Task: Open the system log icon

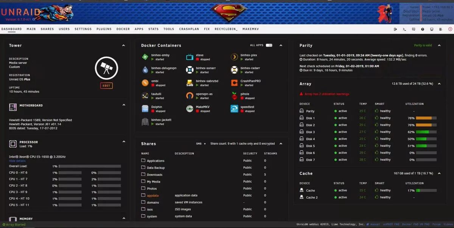Action: point(441,29)
